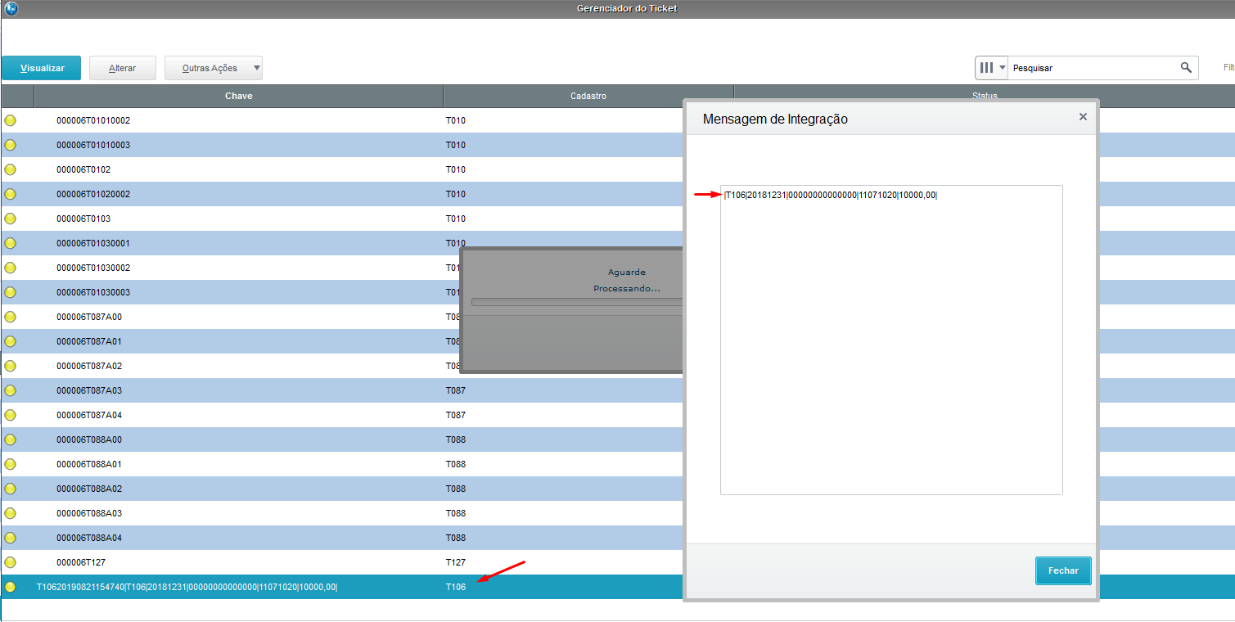
Task: Click yellow status icon of row 000006T088A00
Action: click(x=11, y=439)
